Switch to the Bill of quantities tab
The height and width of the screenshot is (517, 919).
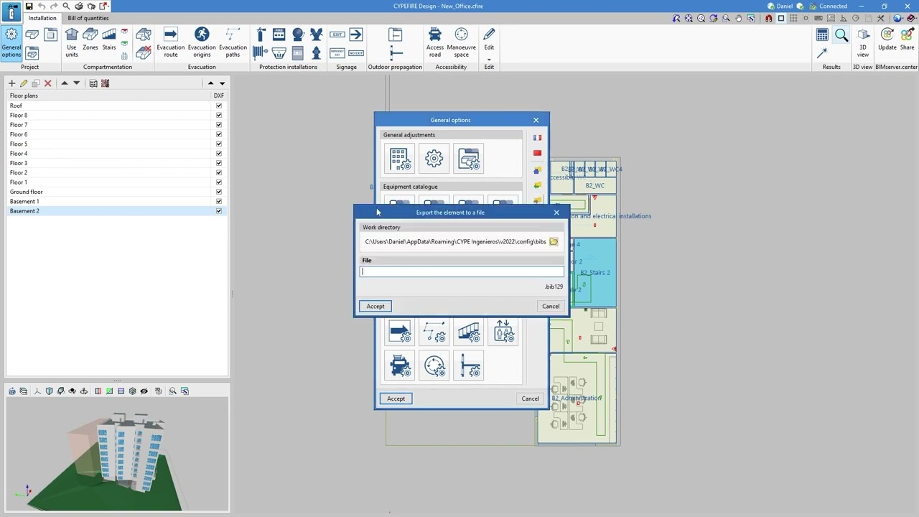88,18
